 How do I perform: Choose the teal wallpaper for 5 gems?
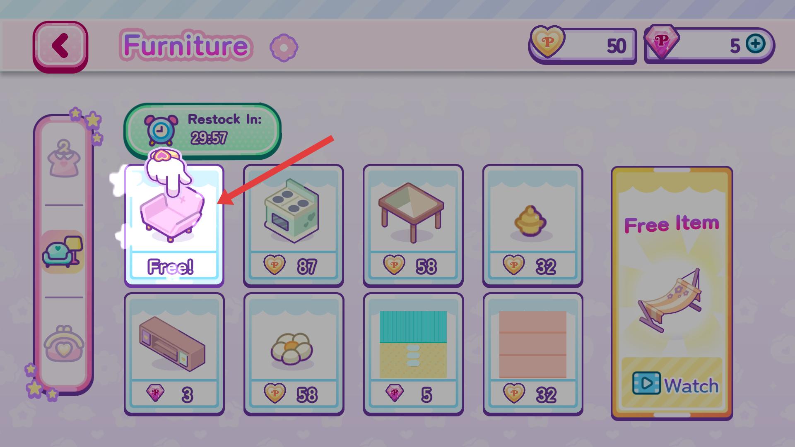click(x=413, y=354)
